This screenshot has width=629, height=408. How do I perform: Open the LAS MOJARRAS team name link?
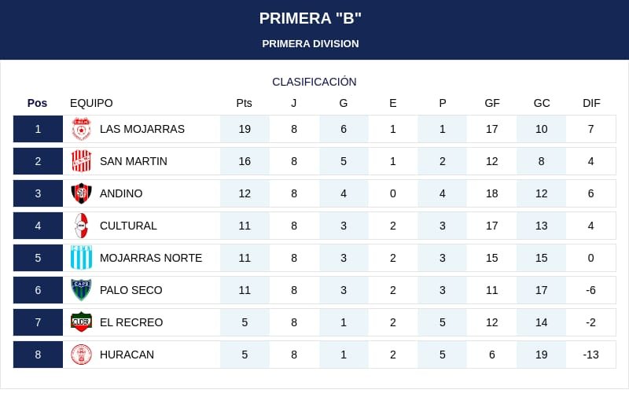(x=142, y=129)
